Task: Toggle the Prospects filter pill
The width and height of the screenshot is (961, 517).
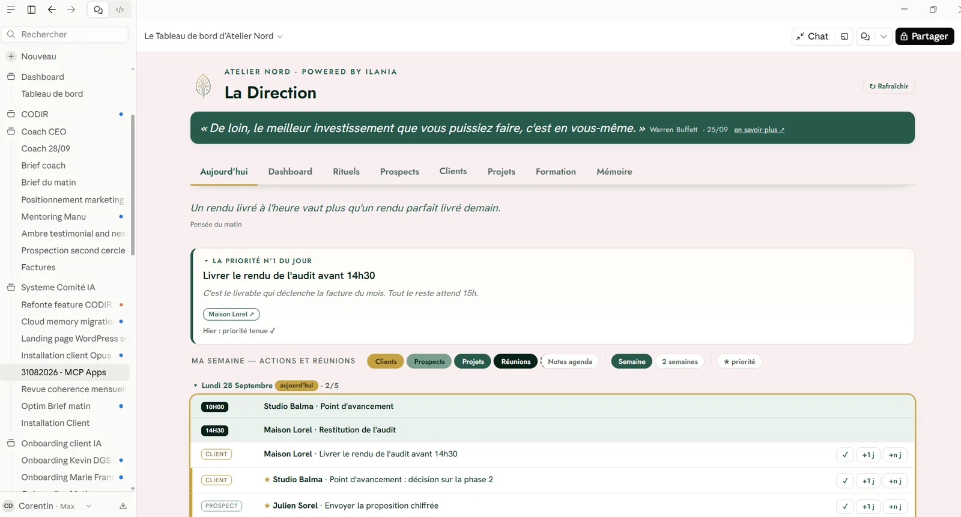Action: pos(429,361)
